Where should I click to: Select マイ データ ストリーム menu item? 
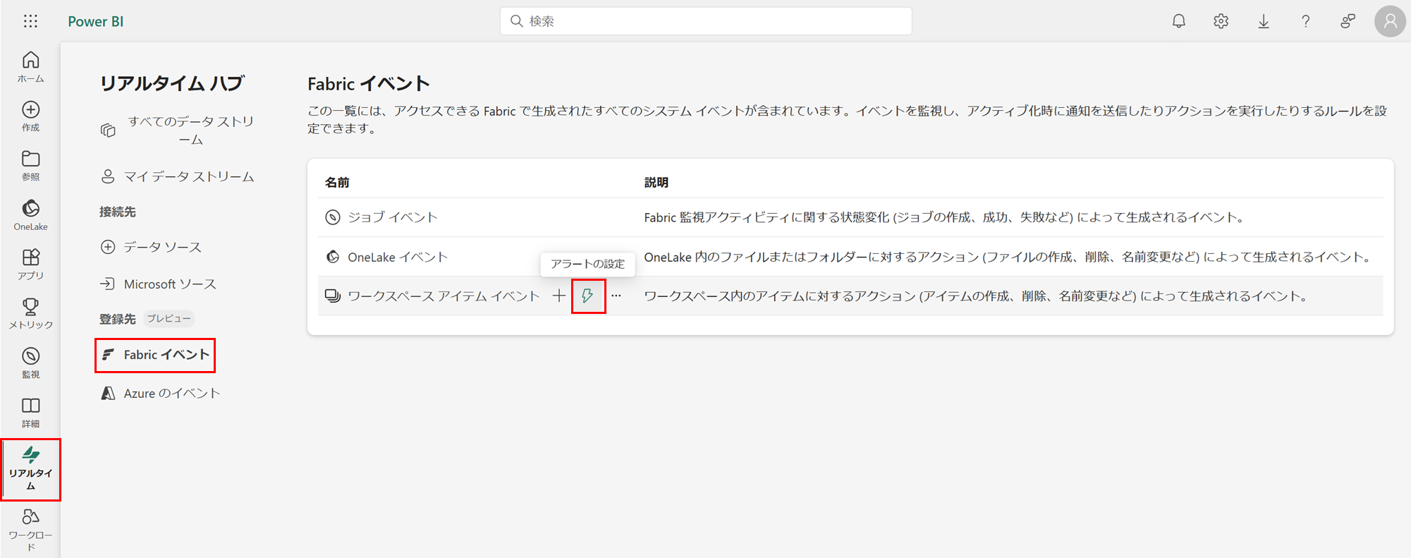pos(178,176)
